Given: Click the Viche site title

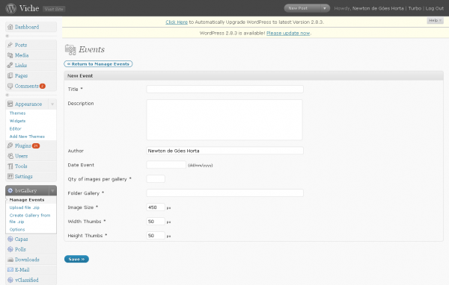Looking at the screenshot, I should click(x=29, y=8).
